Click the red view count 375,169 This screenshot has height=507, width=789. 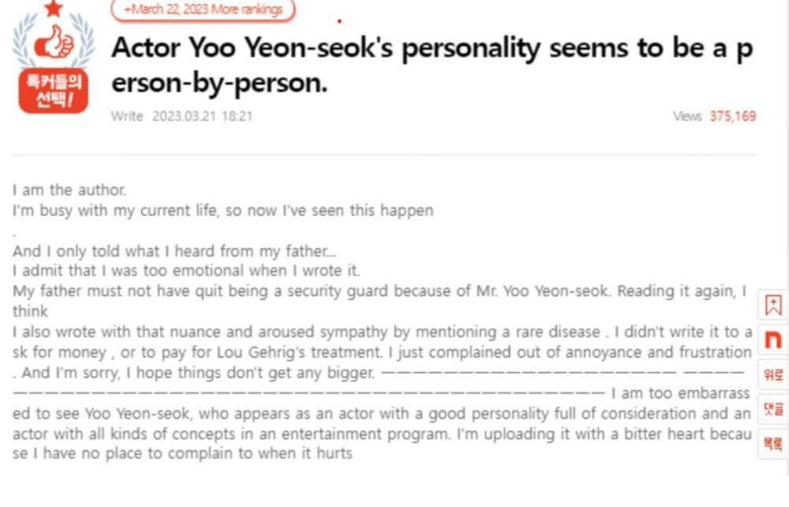pyautogui.click(x=733, y=116)
